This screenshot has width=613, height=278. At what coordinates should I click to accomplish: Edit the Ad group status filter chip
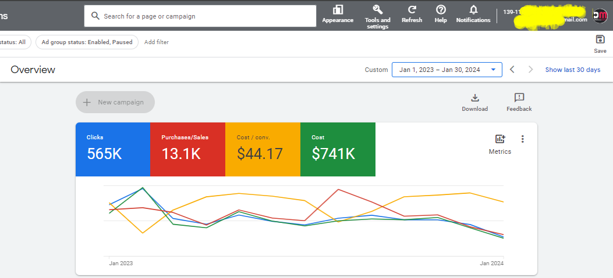point(87,42)
